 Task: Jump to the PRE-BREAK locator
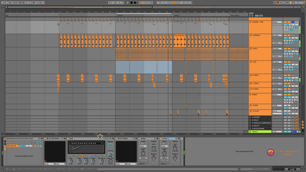point(234,16)
